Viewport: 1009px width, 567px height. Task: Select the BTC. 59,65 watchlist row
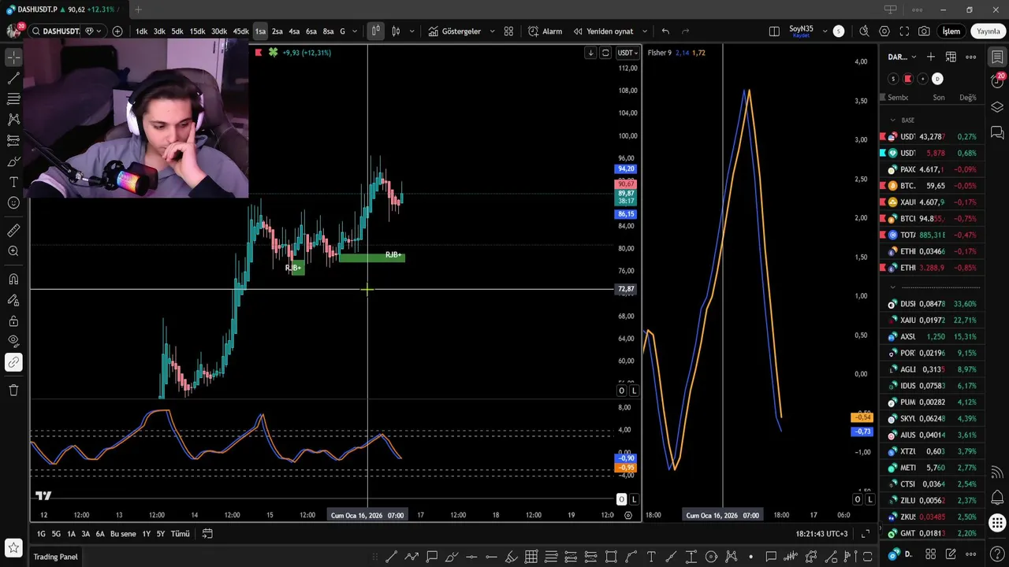tap(933, 186)
